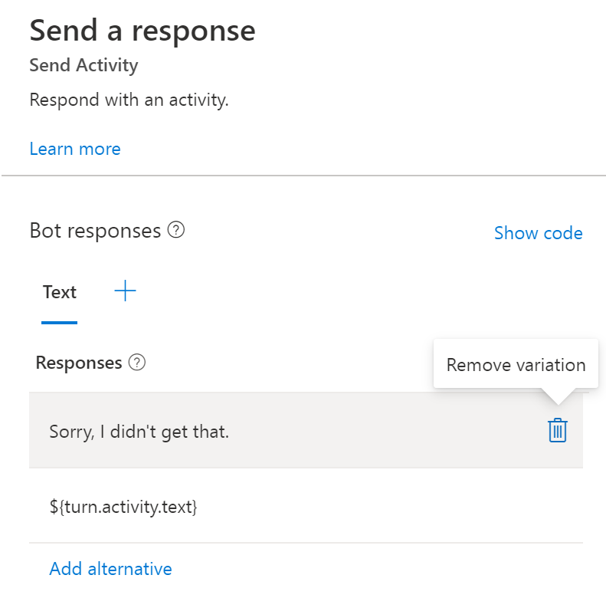Open the Learn more link
This screenshot has height=598, width=606.
click(x=75, y=149)
